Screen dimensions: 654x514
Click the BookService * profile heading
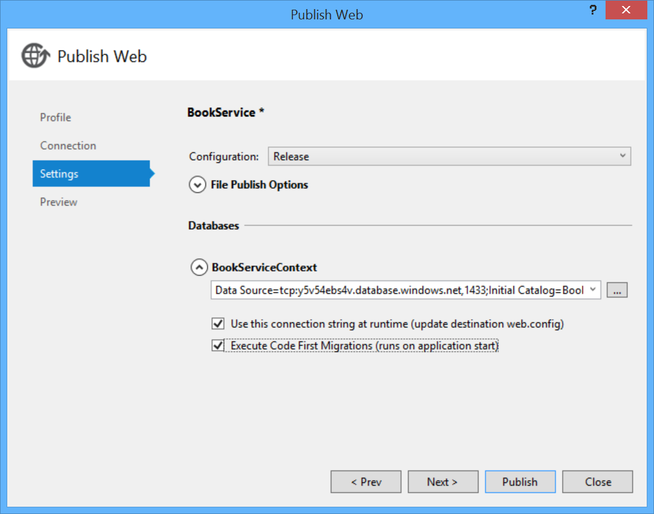(226, 112)
